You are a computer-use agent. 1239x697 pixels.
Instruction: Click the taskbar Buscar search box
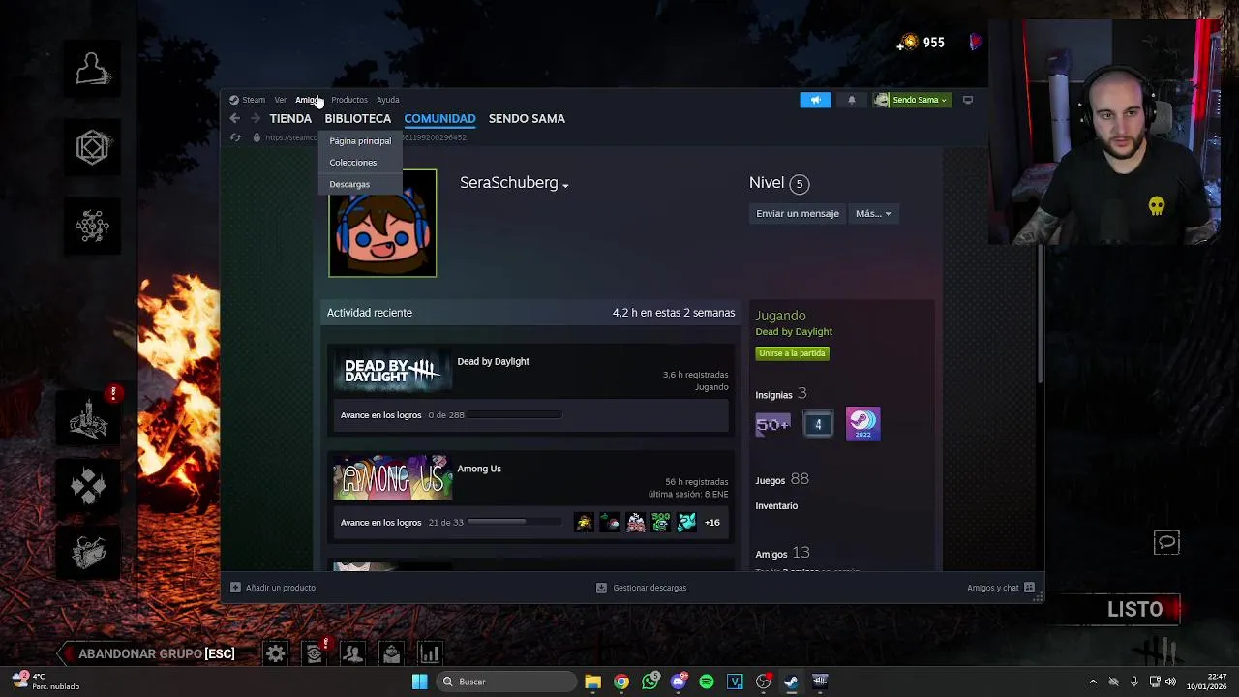[x=504, y=682]
